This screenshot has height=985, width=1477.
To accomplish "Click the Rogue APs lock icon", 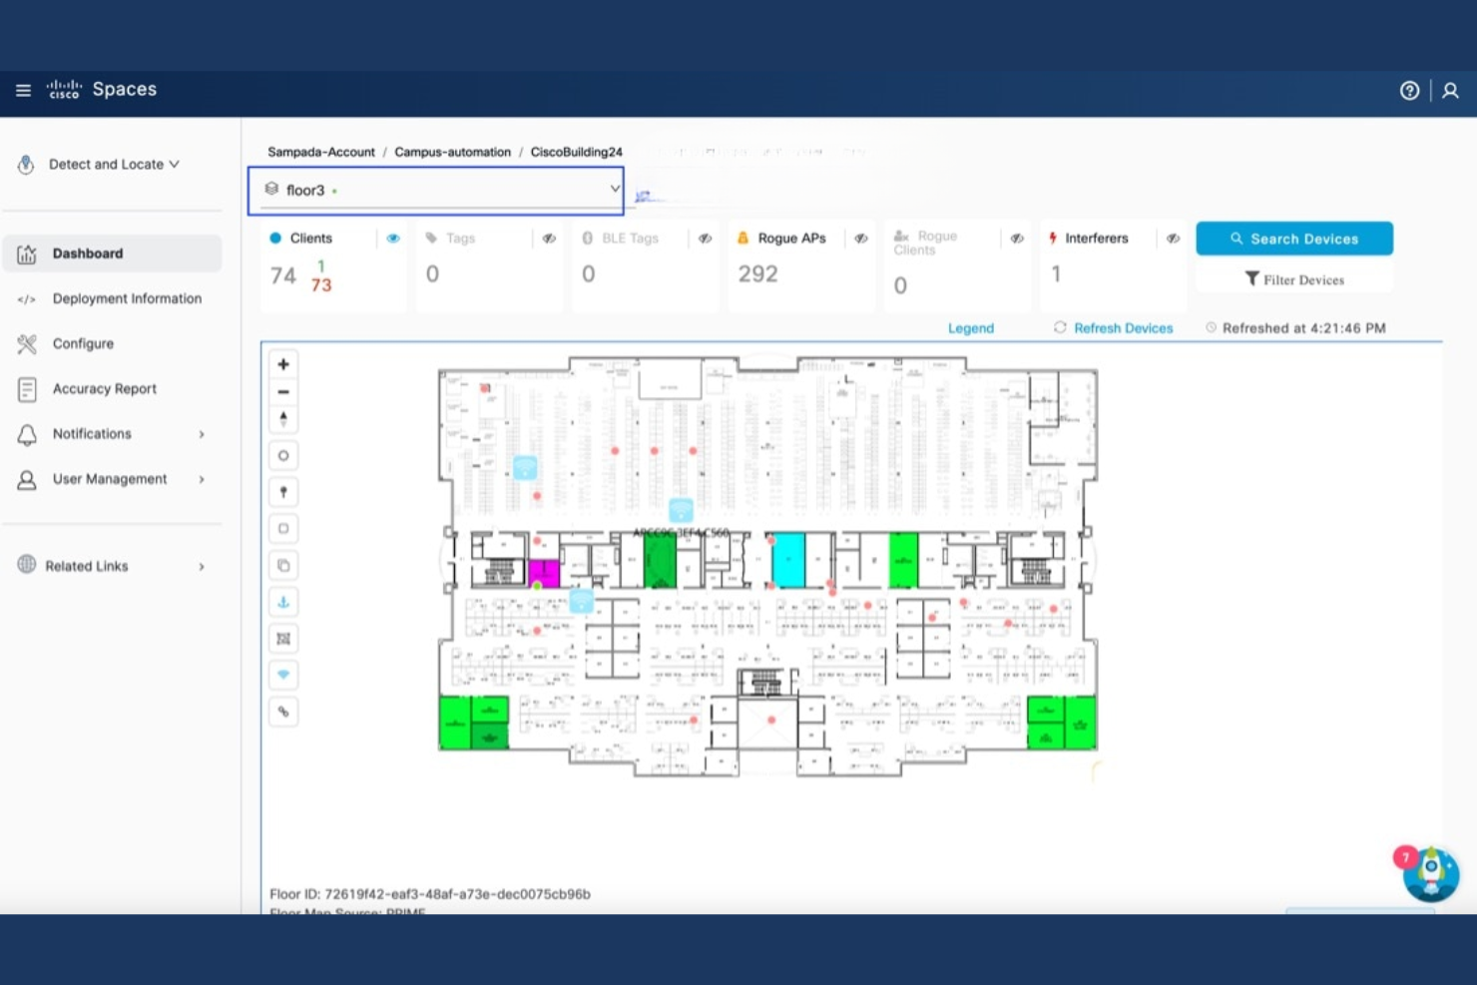I will [x=742, y=238].
